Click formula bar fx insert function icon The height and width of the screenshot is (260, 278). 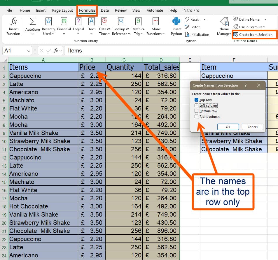(56, 51)
